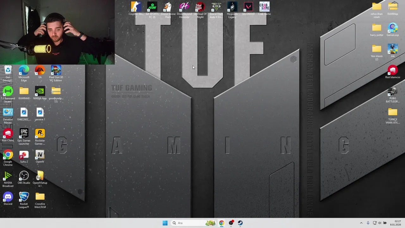The image size is (405, 228).
Task: Open the volume control in tray
Action: tap(380, 223)
